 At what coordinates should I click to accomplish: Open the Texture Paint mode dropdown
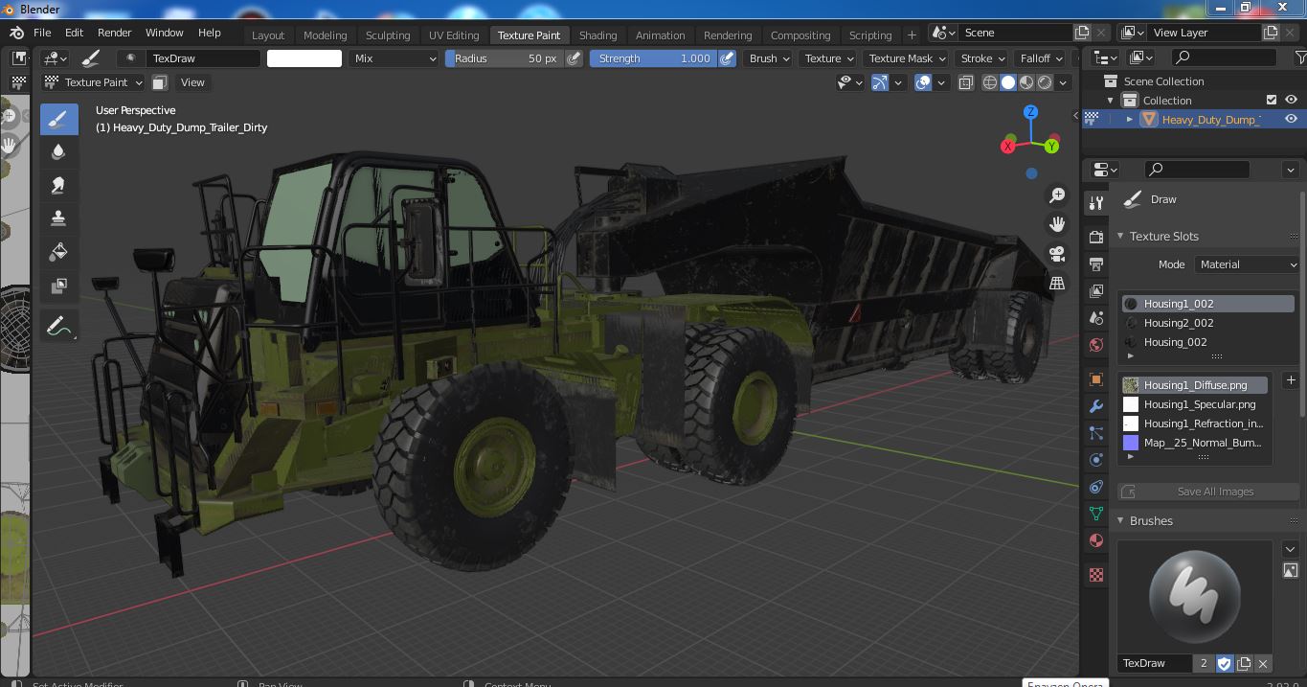pyautogui.click(x=93, y=82)
